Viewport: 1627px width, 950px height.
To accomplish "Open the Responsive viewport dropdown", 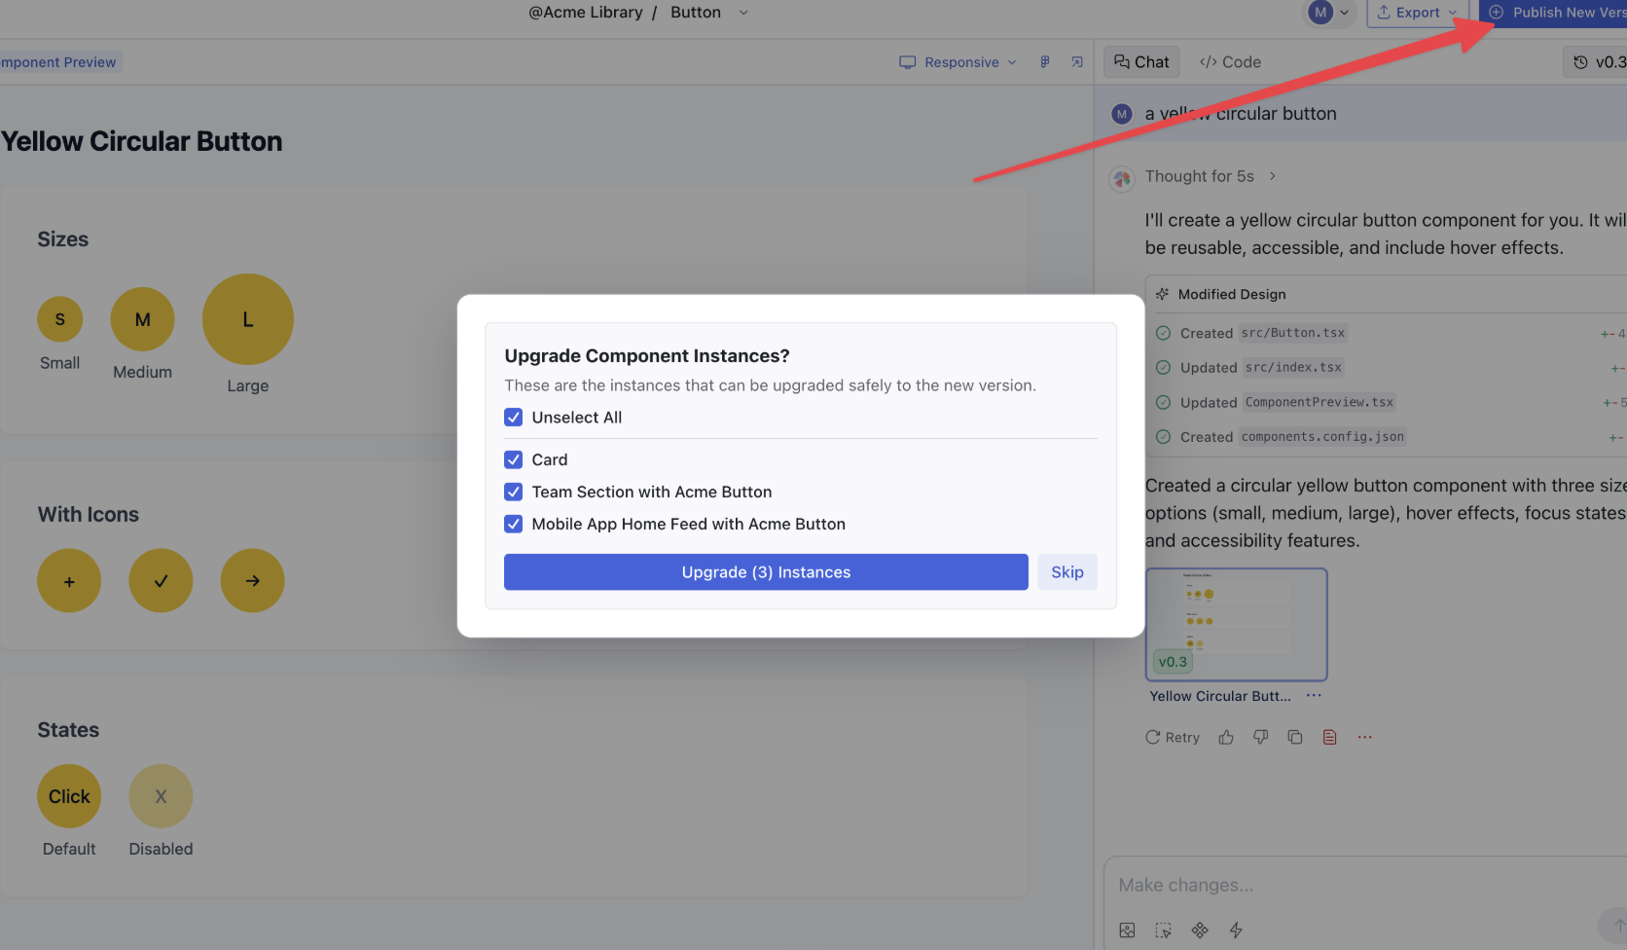I will (958, 62).
